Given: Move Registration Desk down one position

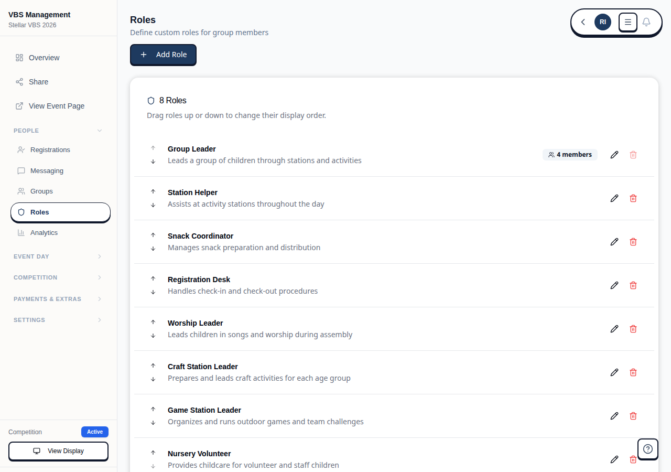Looking at the screenshot, I should coord(153,292).
